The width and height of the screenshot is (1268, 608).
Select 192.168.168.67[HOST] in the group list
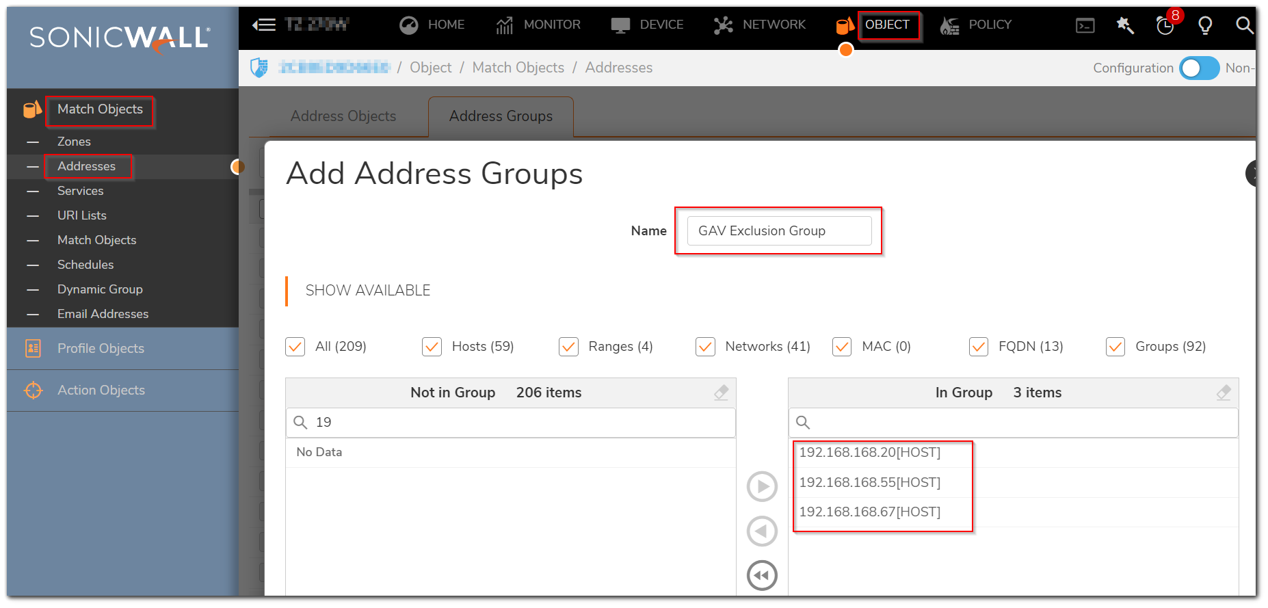[x=1013, y=512]
